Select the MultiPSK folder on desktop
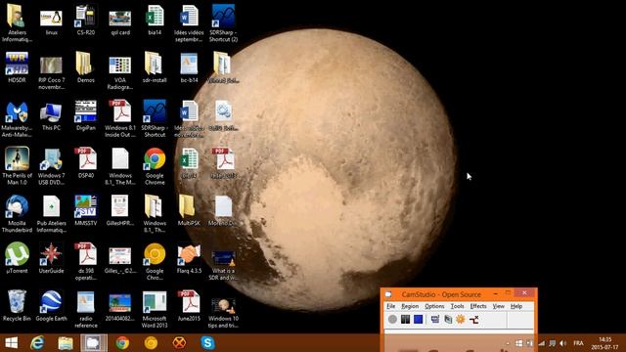Screen dimensions: 626x352 pos(189,211)
